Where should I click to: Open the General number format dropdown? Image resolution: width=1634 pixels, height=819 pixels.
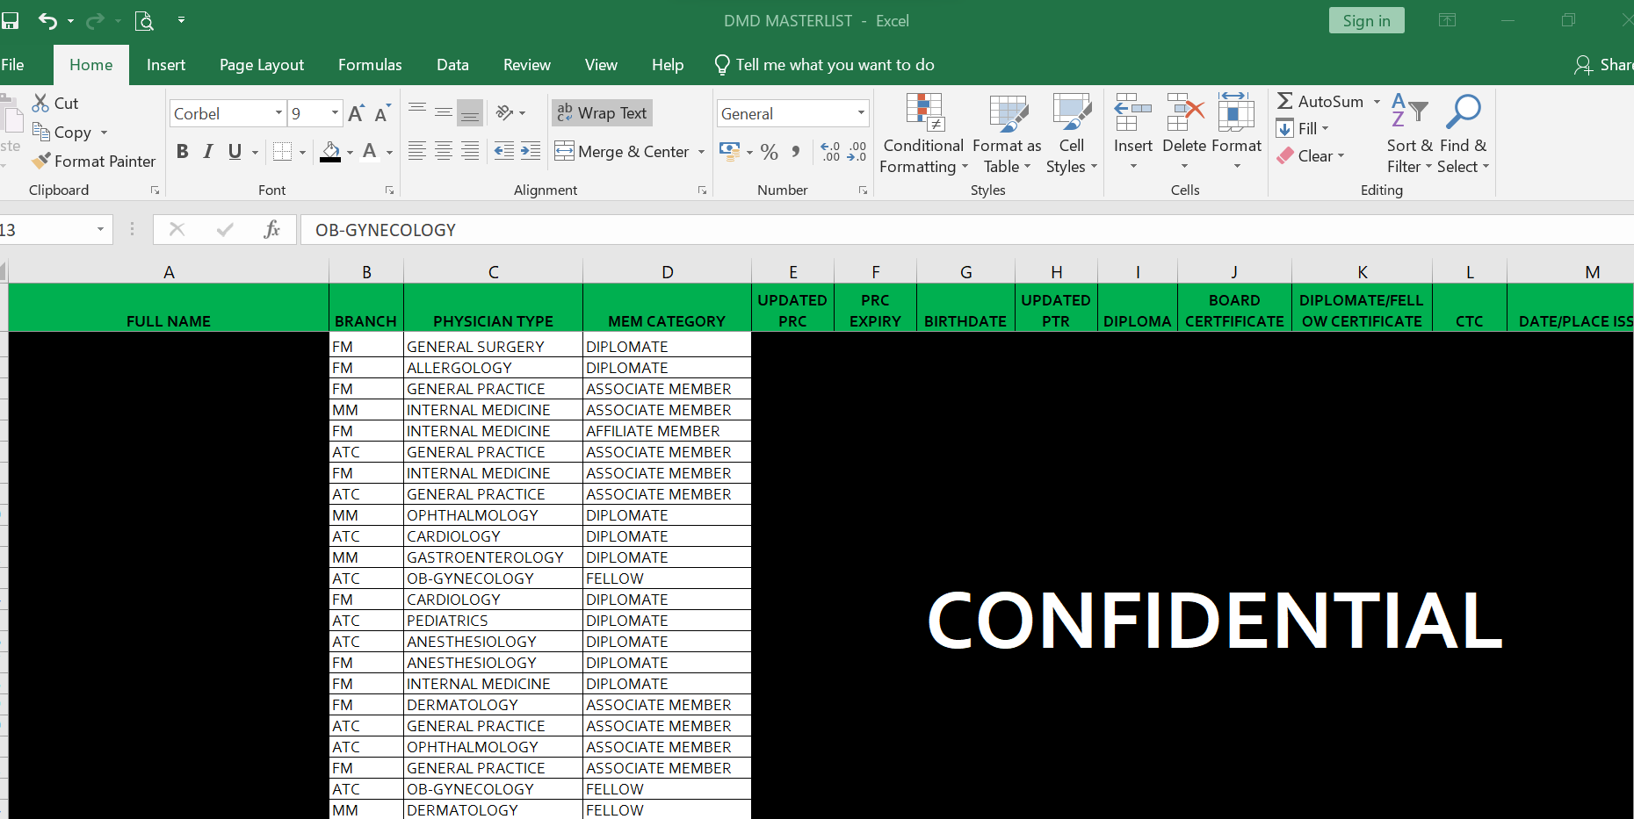861,113
